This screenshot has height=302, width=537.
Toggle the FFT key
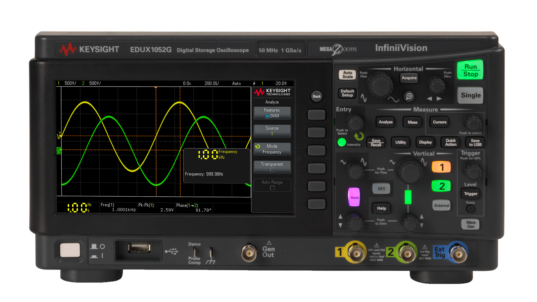381,189
